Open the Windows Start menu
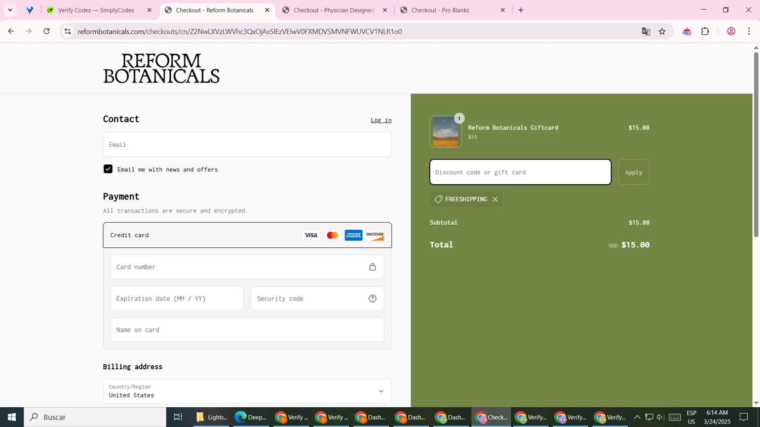The width and height of the screenshot is (760, 427). (12, 417)
